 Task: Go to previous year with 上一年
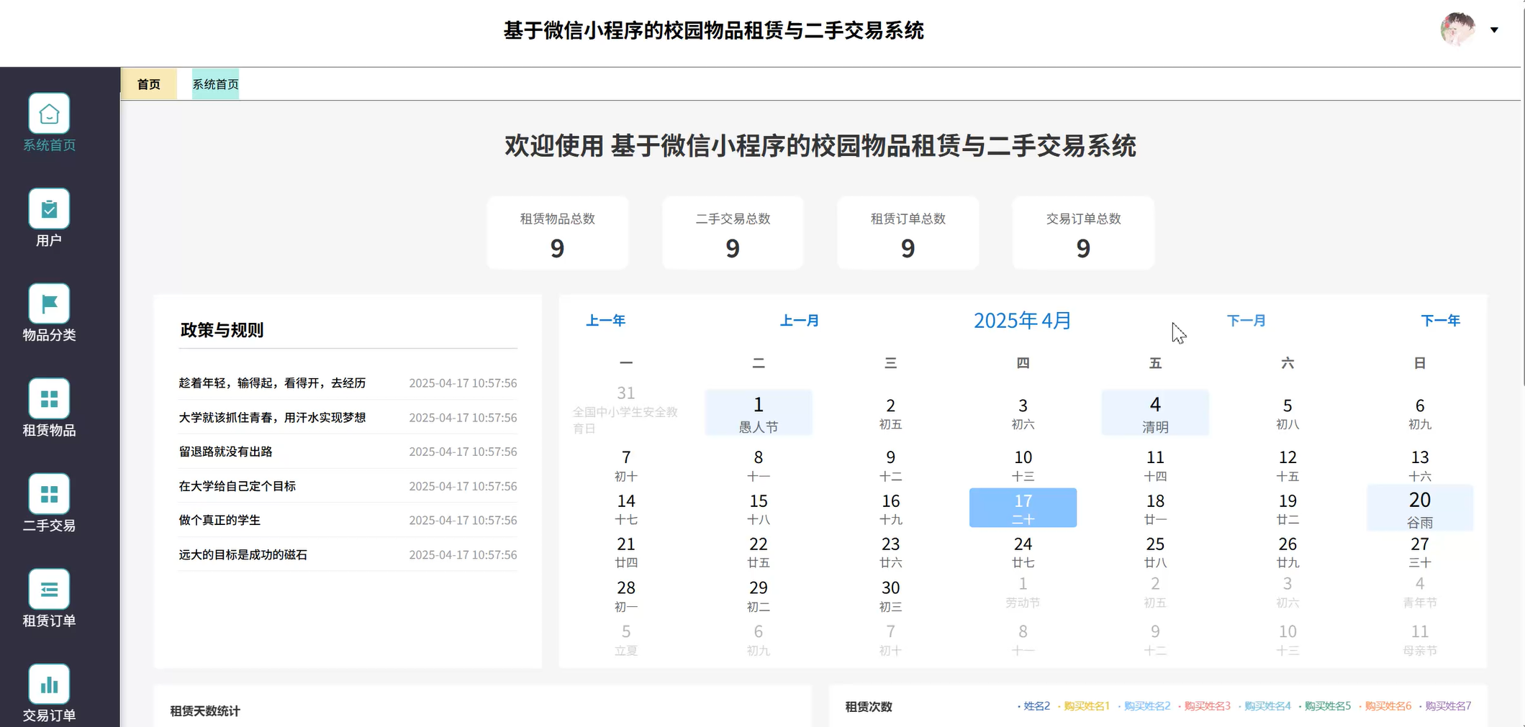point(605,321)
